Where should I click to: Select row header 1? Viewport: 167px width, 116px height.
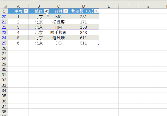4,11
